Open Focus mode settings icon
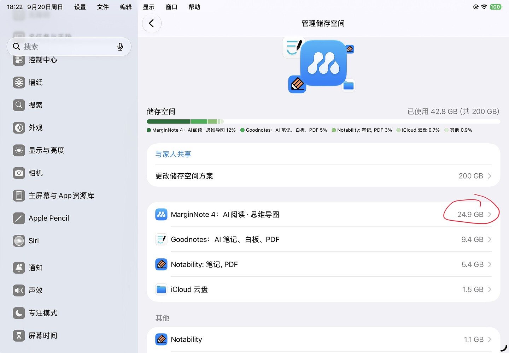Screen dimensions: 509x353 pyautogui.click(x=19, y=313)
